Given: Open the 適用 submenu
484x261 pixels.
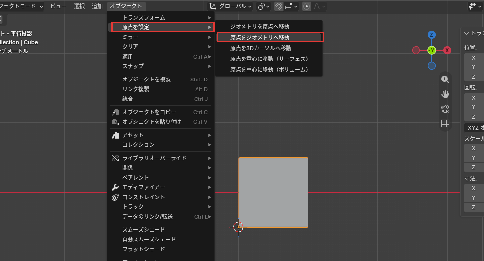Looking at the screenshot, I should coord(161,57).
